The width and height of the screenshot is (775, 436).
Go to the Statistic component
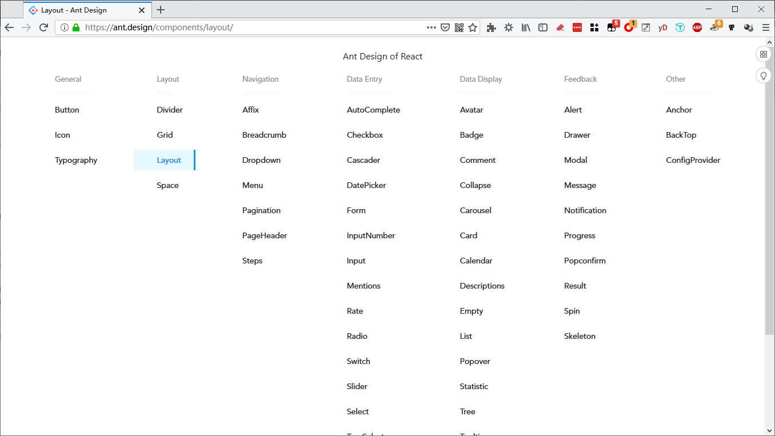click(x=474, y=386)
